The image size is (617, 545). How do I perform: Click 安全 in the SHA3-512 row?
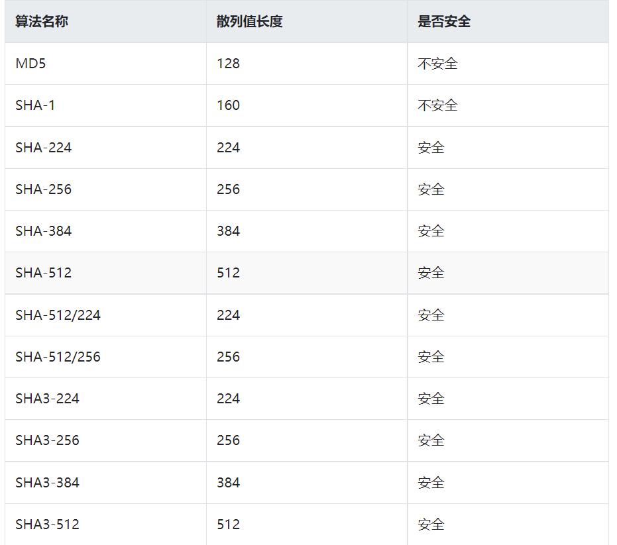pos(431,524)
